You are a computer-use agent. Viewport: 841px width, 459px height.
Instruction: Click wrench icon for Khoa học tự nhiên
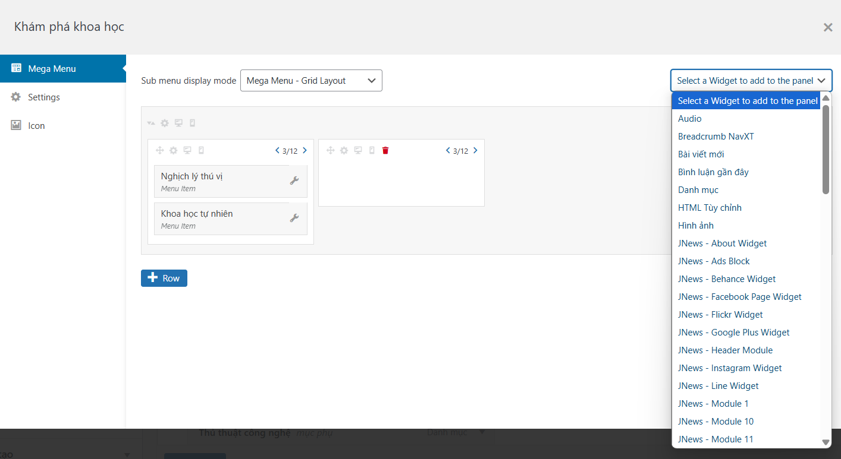[x=294, y=218]
